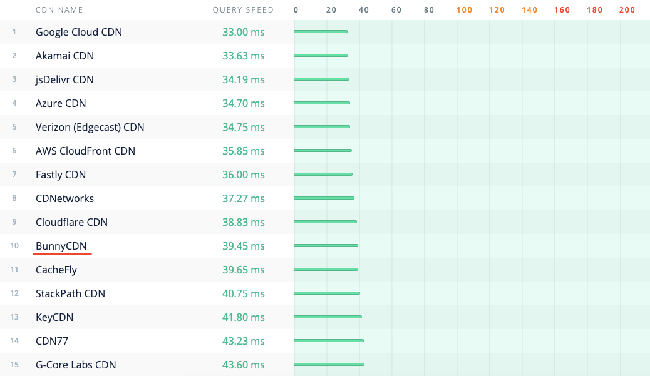Select rank number 1 in the list
Screen dimensions: 650x376
(14, 32)
